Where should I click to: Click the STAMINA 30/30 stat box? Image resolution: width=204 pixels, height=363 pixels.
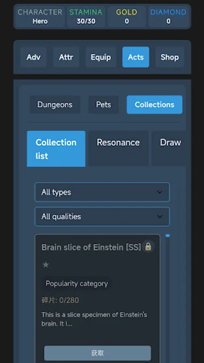pyautogui.click(x=86, y=17)
